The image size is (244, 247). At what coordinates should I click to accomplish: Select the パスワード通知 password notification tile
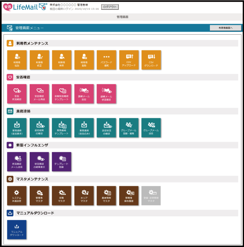point(106,59)
